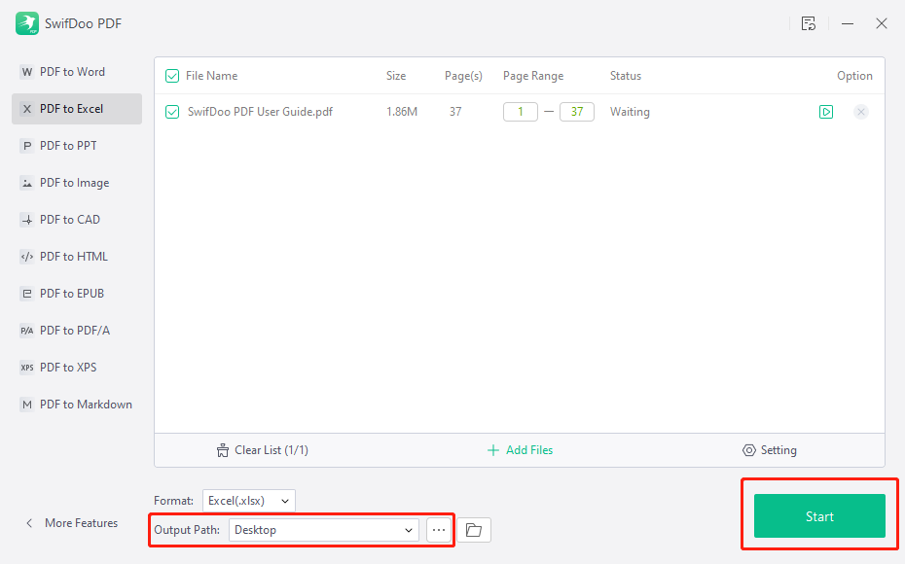Select PDF to XPS option
The width and height of the screenshot is (905, 564).
77,368
